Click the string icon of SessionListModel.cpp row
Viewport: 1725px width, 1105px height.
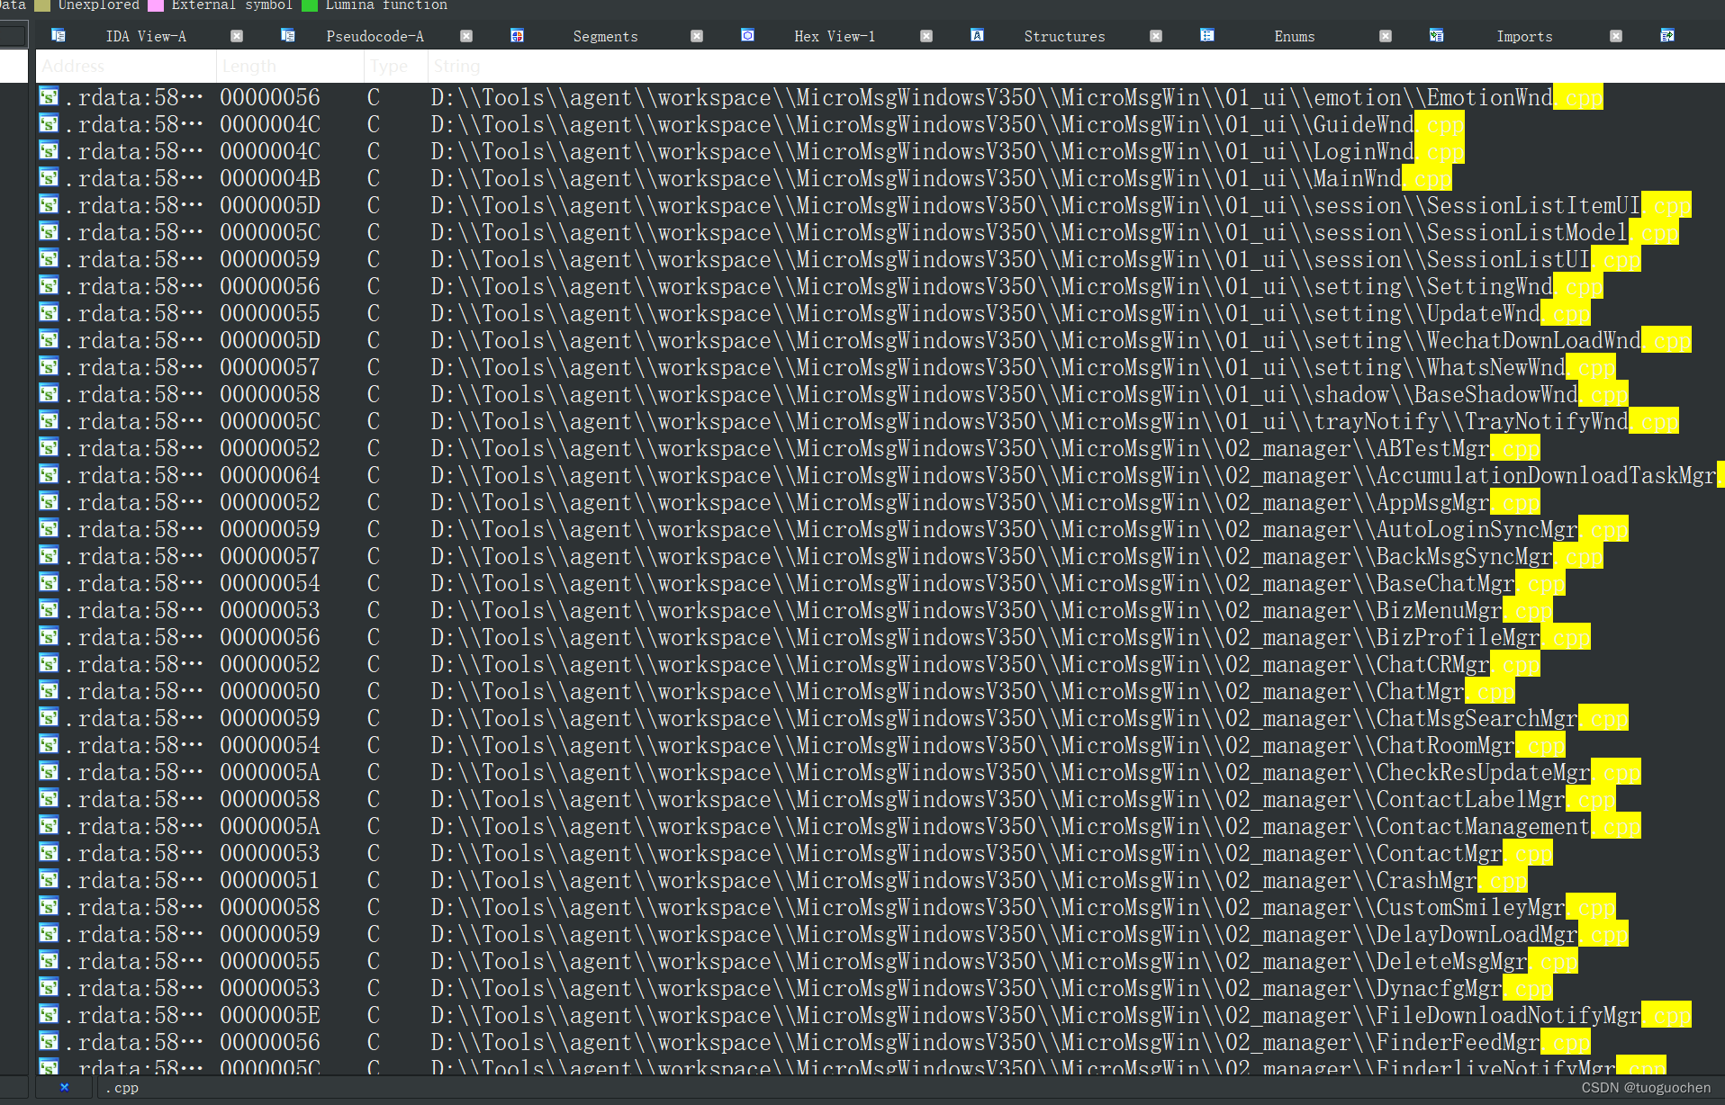point(49,232)
